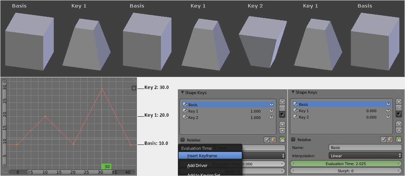Open shape key specials menu in right panel
The width and height of the screenshot is (405, 176).
[399, 114]
